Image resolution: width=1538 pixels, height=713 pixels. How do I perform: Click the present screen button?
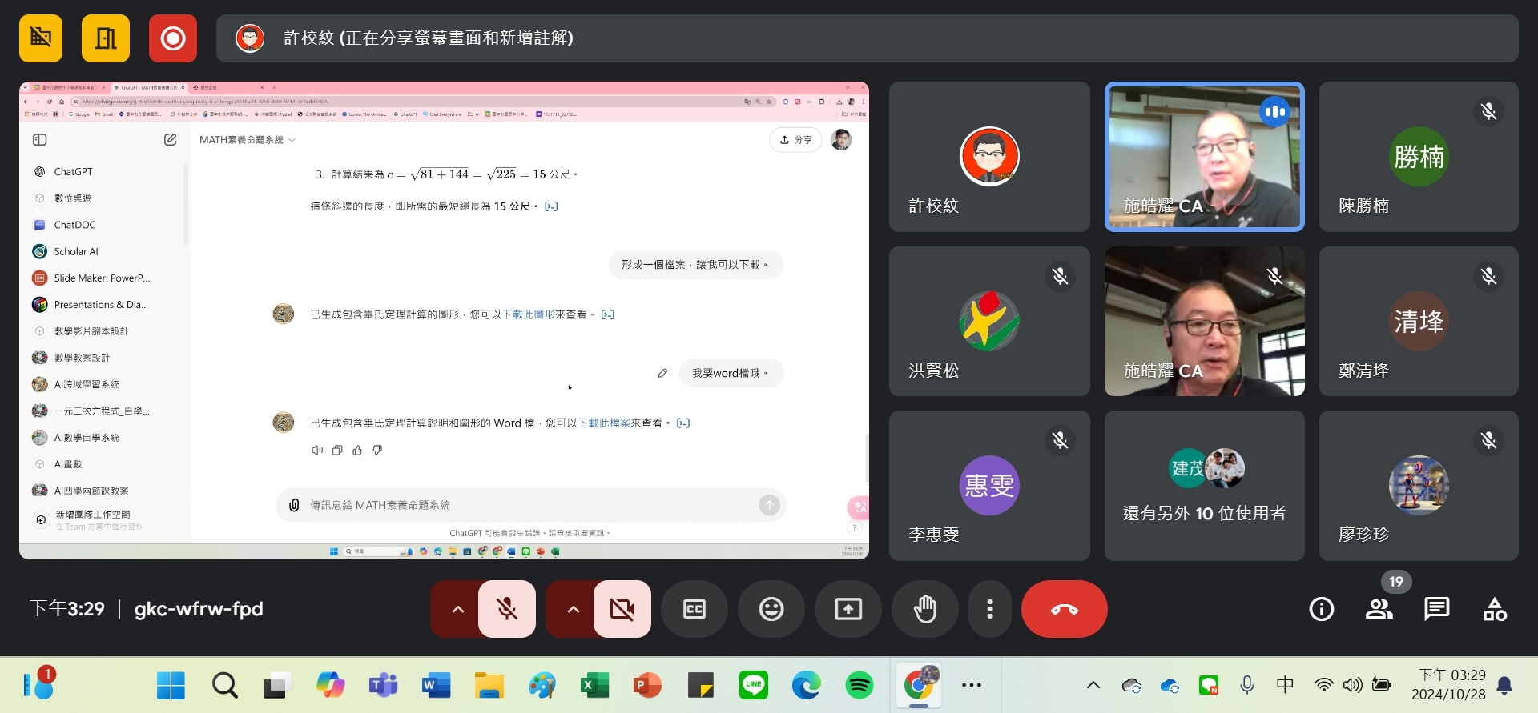[848, 609]
